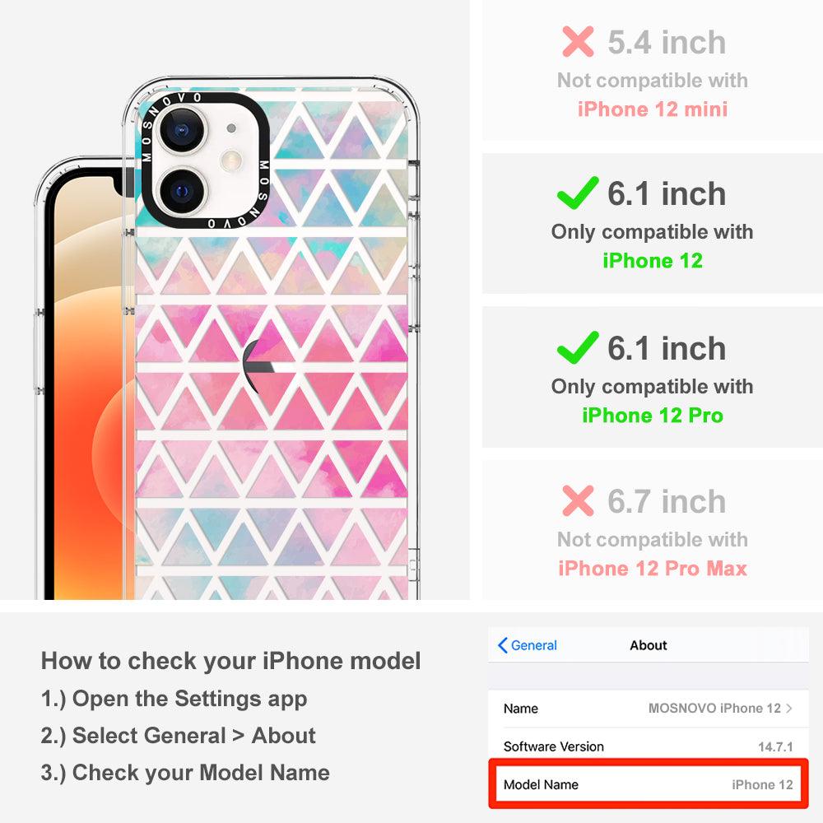This screenshot has width=823, height=823.
Task: Click the red X beside 5.4 inch
Action: [578, 41]
